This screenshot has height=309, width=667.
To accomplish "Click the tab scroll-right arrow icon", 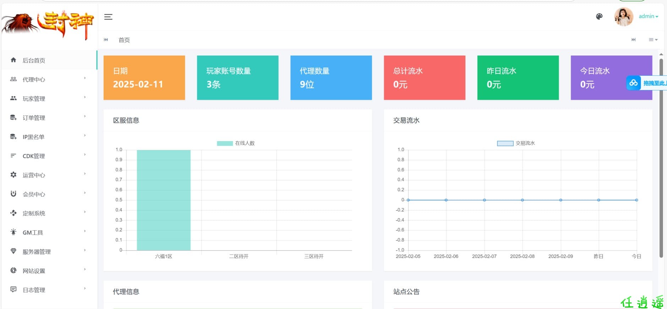I will 634,40.
